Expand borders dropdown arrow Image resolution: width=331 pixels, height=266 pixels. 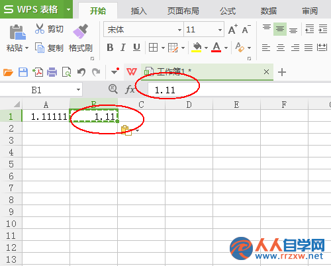point(163,48)
